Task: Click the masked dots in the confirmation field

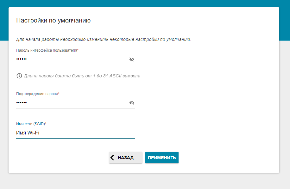Action: tap(22, 103)
